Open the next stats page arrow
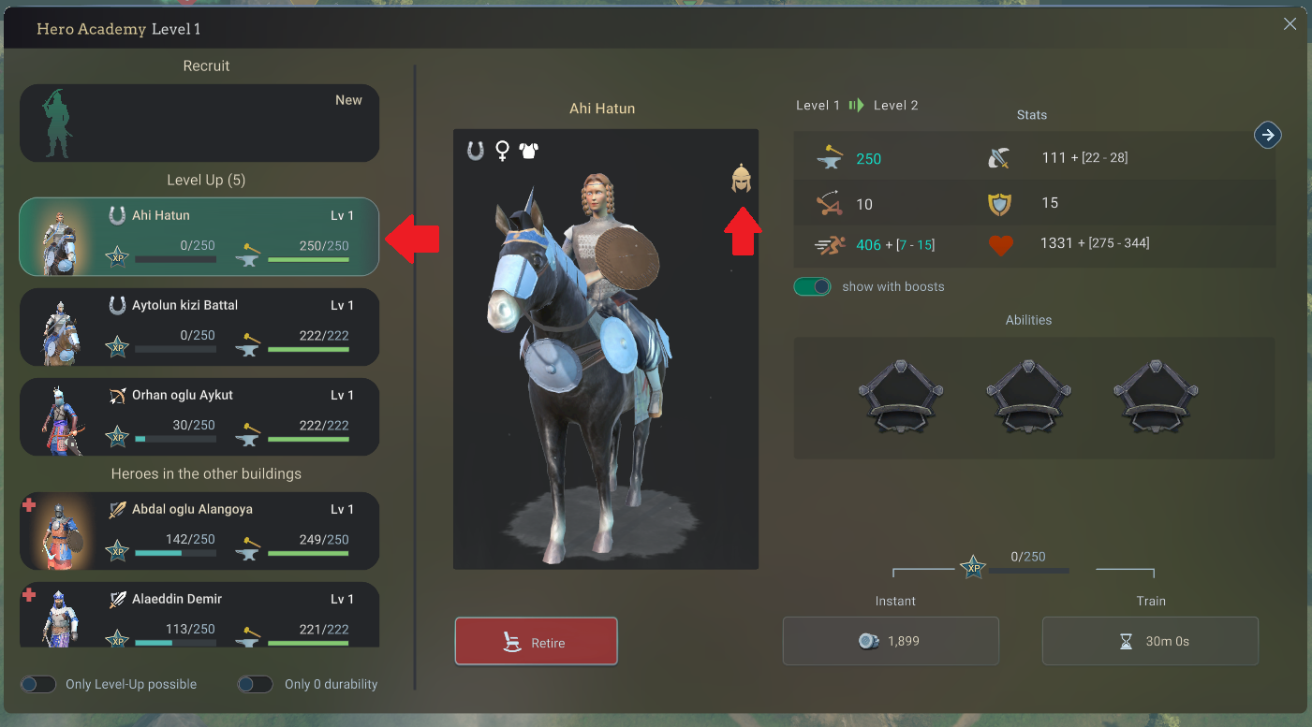Screen dimensions: 1312x727 pos(1267,135)
